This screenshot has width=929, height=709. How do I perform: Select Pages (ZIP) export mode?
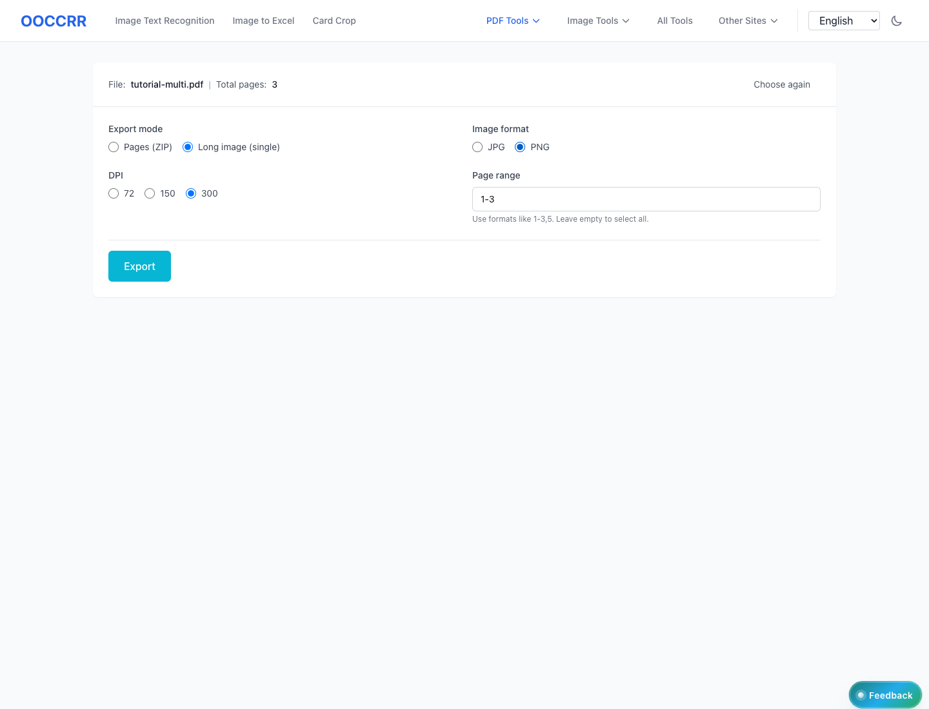(114, 147)
